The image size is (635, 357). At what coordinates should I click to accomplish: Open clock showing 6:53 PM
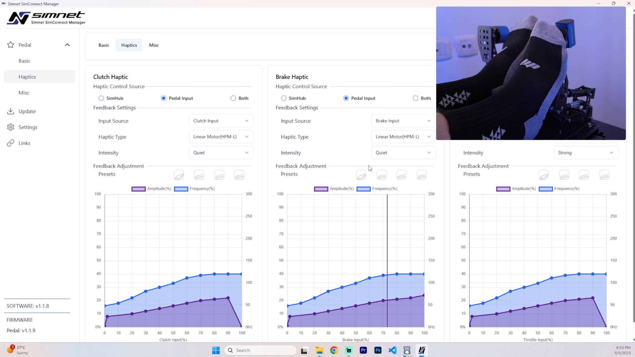[623, 350]
